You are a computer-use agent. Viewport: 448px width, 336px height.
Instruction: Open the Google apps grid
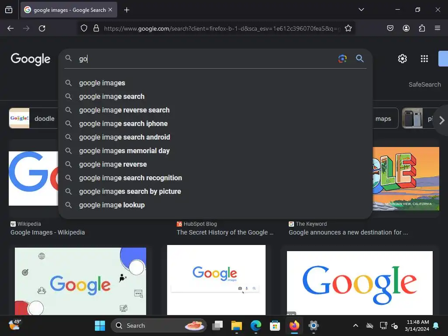(x=424, y=59)
